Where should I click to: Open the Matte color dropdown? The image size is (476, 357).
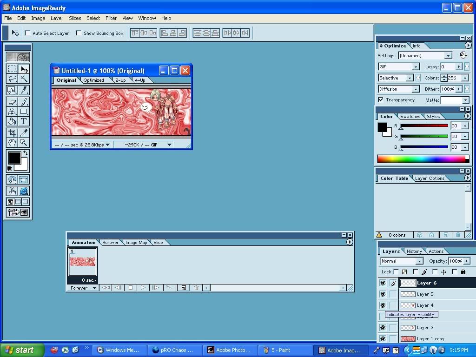[465, 100]
